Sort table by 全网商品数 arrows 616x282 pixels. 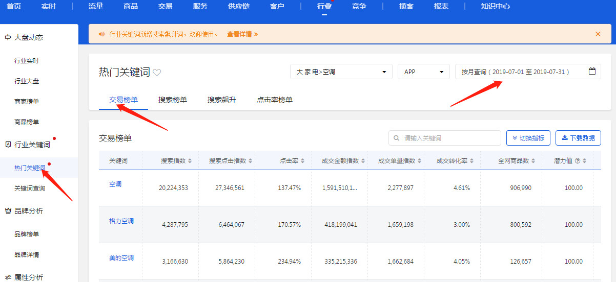pyautogui.click(x=533, y=160)
